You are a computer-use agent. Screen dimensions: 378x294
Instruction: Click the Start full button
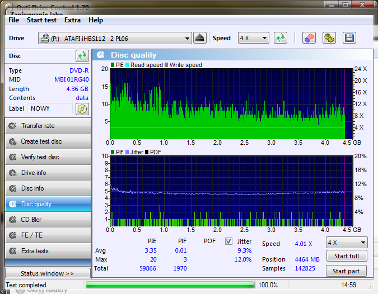(347, 256)
